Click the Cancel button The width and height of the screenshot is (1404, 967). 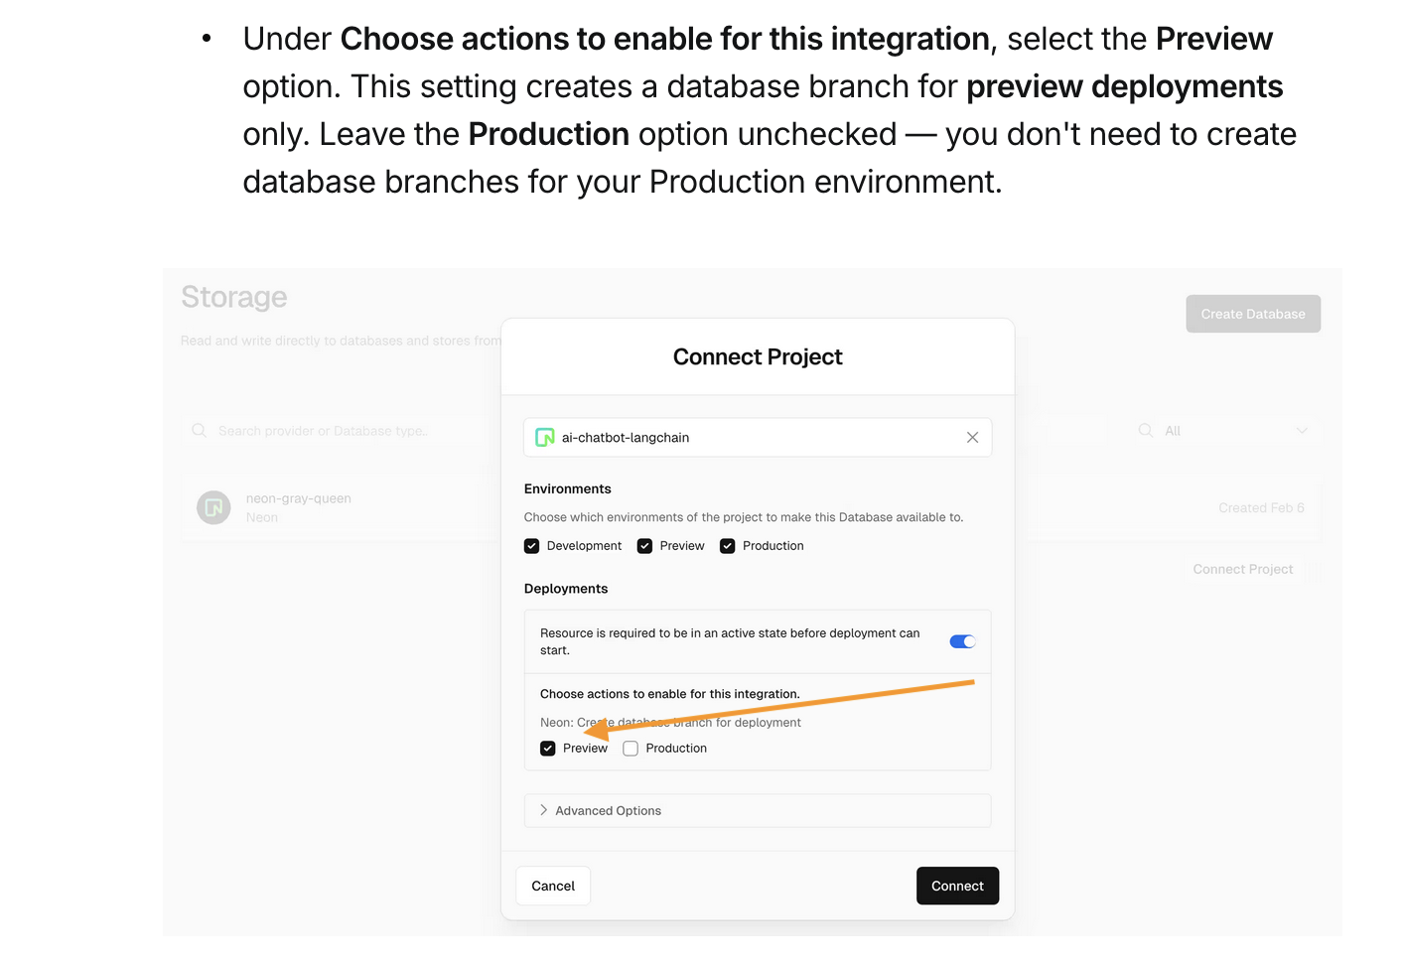pyautogui.click(x=553, y=887)
